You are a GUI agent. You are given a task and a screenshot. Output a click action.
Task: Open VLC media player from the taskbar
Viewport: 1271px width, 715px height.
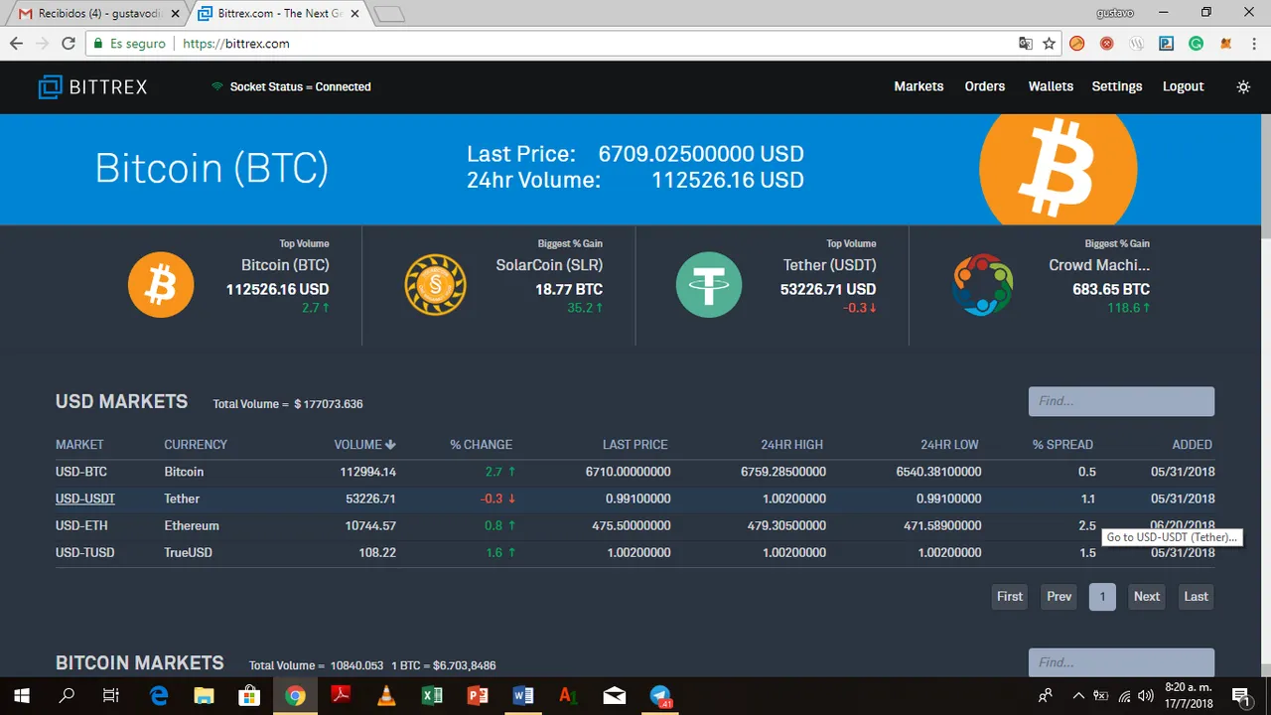click(x=386, y=696)
